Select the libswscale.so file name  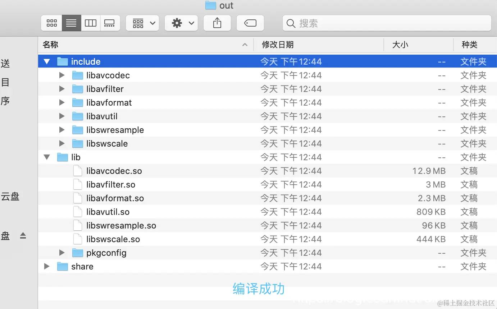click(113, 239)
